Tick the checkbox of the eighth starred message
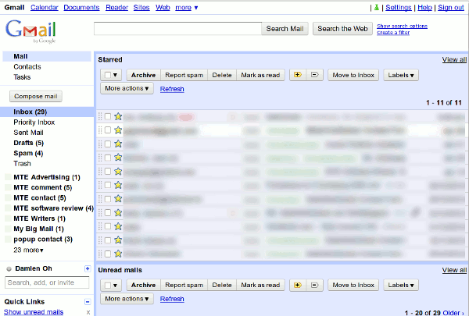469x316 pixels. pos(108,212)
